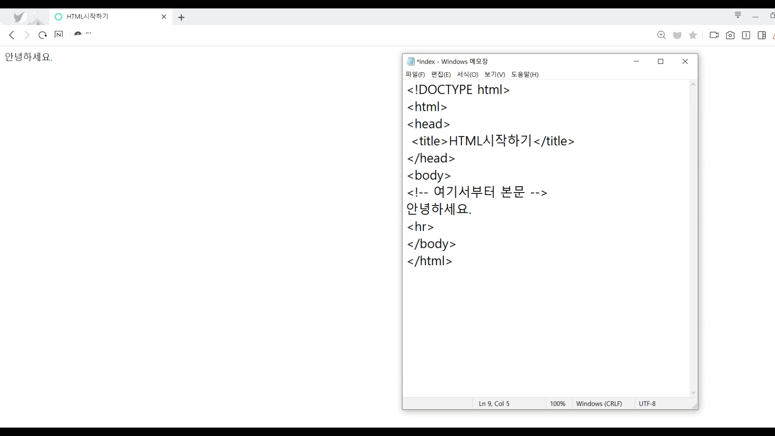Image resolution: width=775 pixels, height=436 pixels.
Task: Start video capture with camcorder icon
Action: 714,35
